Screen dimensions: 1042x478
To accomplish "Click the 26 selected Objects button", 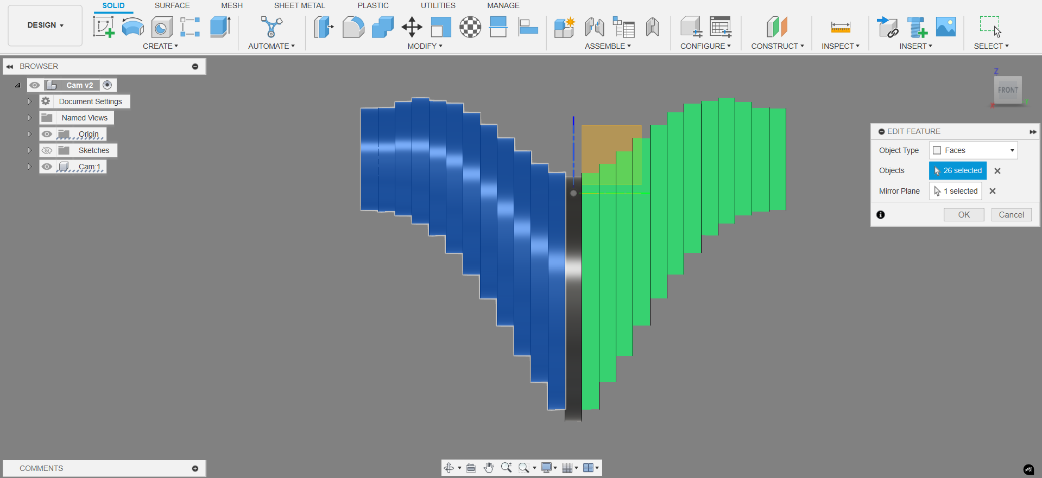I will (958, 170).
